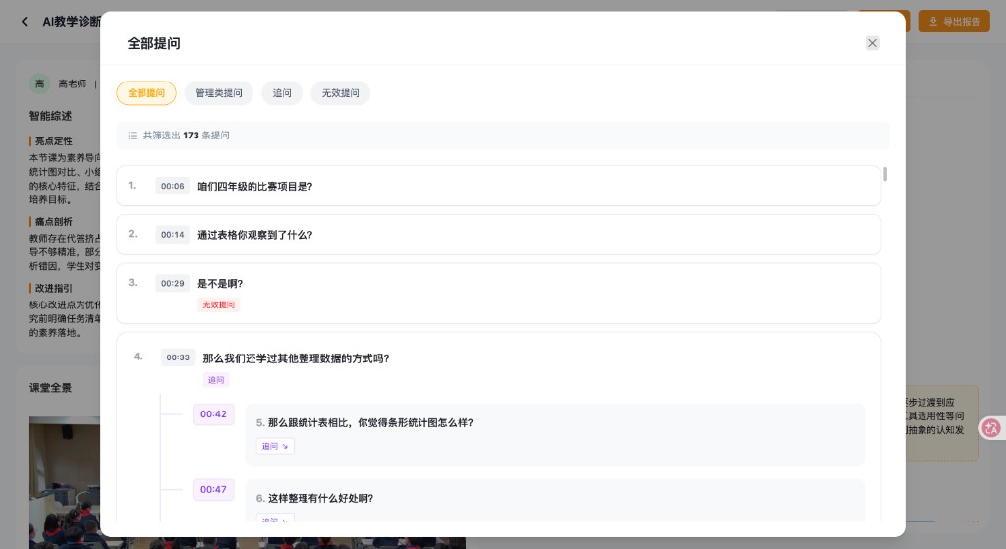Select question 咱们四年级的比赛项目是?

point(254,186)
